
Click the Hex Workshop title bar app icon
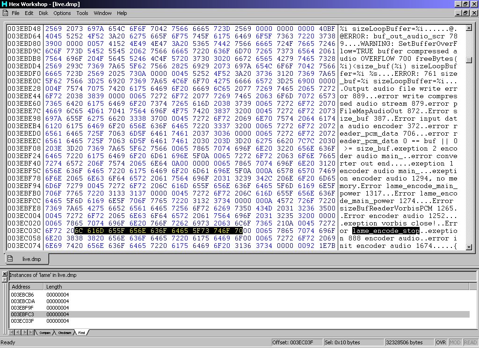click(x=4, y=4)
